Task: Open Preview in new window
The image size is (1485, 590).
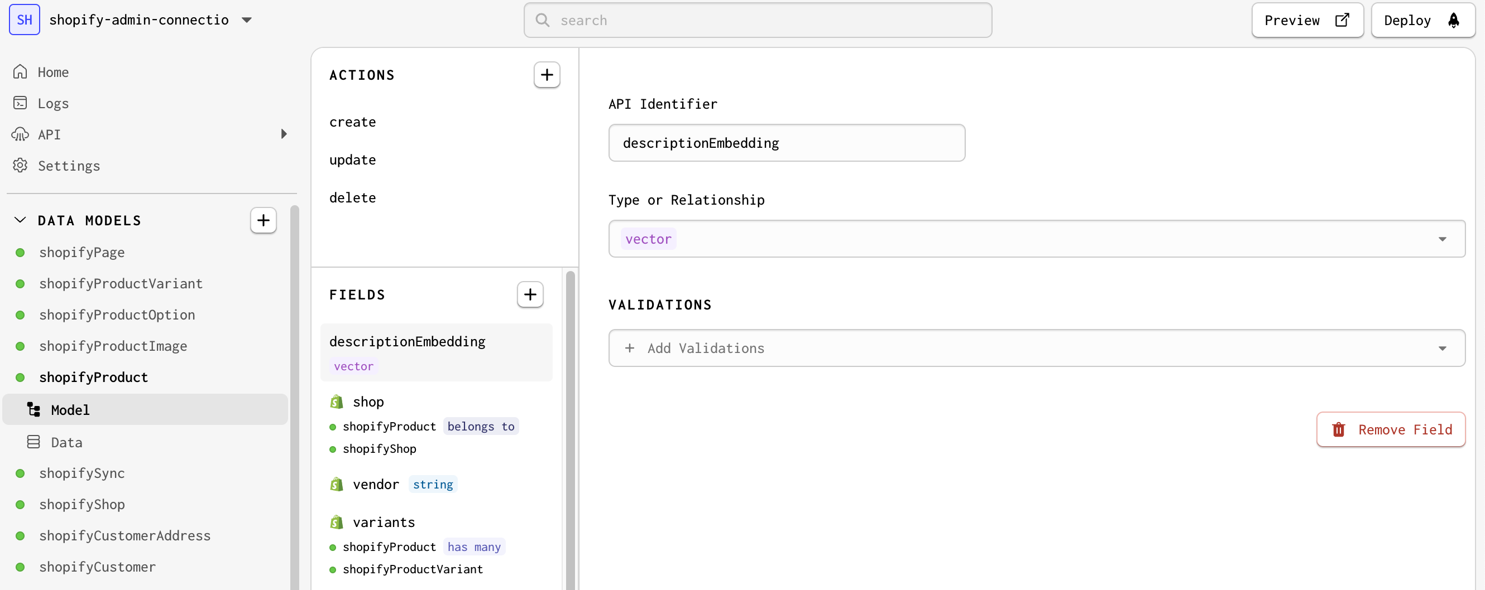Action: 1307,20
